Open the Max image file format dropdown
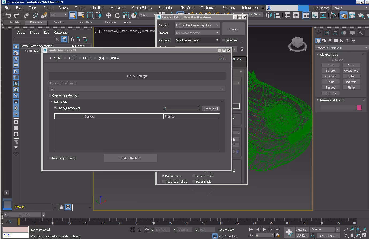369x239 pixels. click(x=137, y=89)
